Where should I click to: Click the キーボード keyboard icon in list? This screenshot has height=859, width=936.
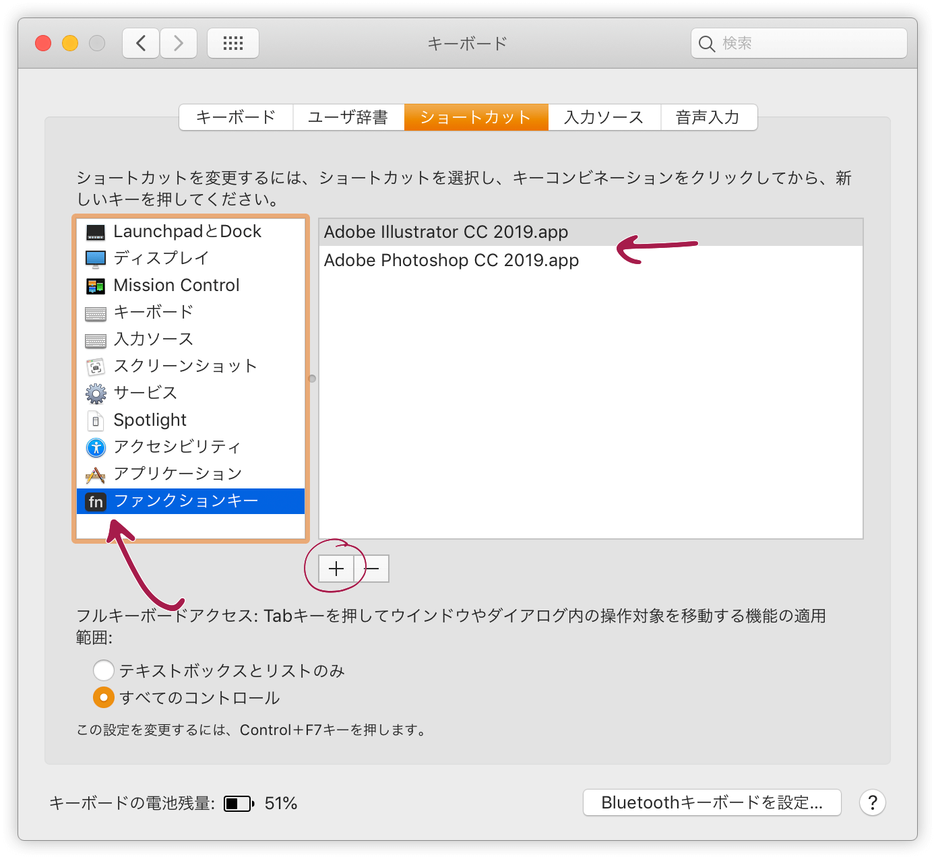[x=96, y=314]
